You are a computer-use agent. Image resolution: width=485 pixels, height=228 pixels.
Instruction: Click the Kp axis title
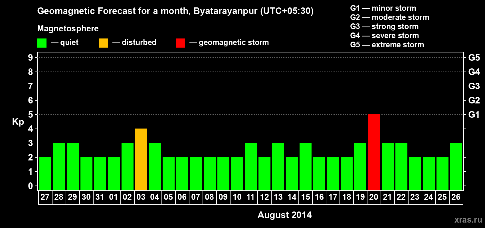[x=18, y=122]
